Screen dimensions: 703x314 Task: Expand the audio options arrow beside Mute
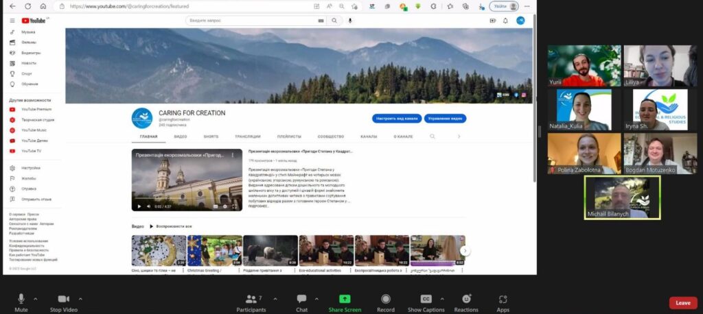tap(36, 299)
